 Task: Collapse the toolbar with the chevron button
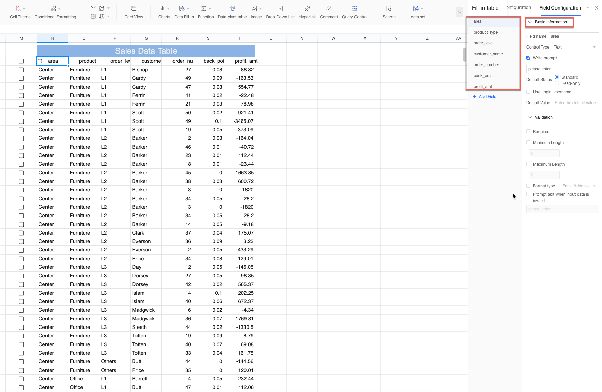point(460,12)
